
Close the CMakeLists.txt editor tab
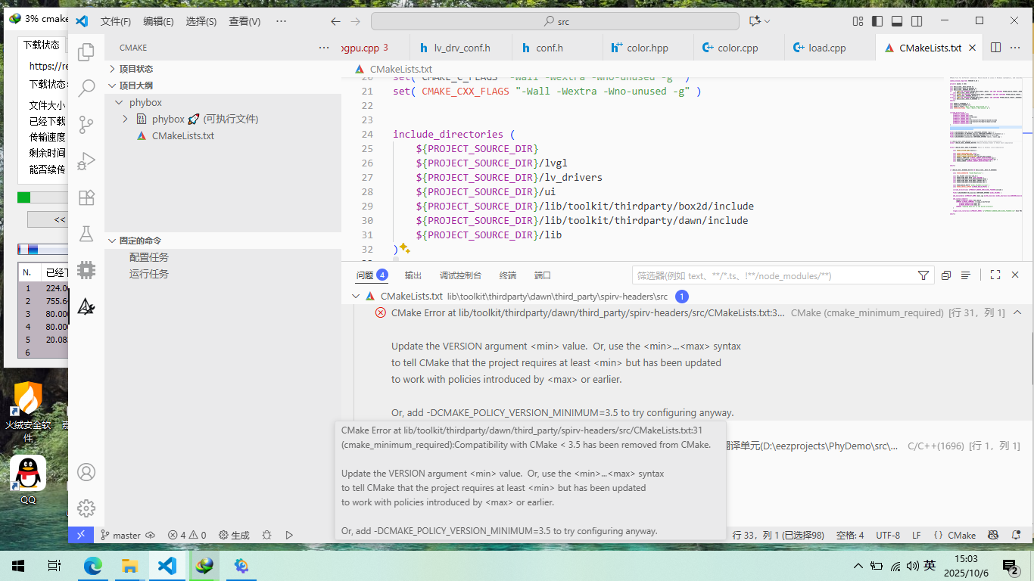coord(973,48)
